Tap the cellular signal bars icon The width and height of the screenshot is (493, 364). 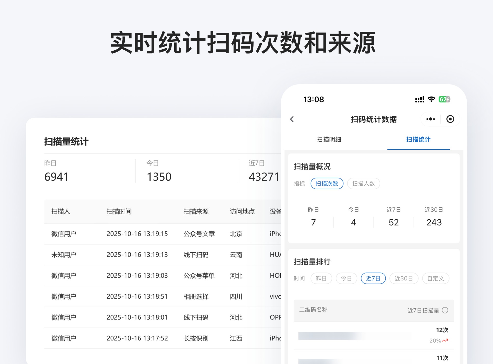(x=419, y=99)
